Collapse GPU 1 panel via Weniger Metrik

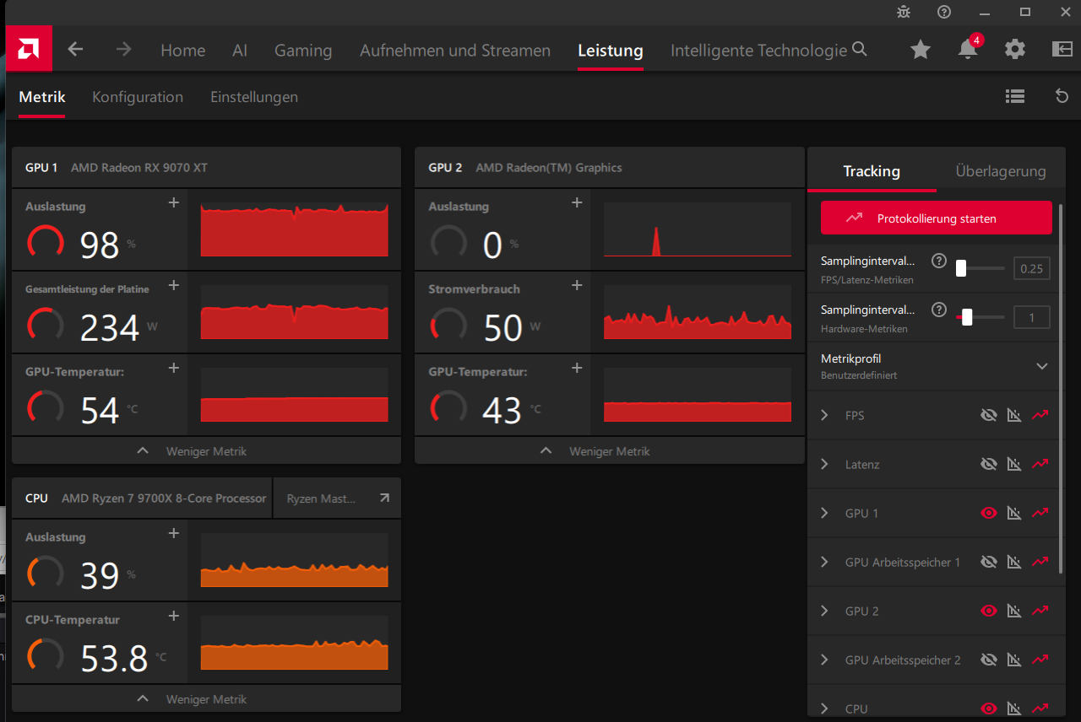(206, 451)
